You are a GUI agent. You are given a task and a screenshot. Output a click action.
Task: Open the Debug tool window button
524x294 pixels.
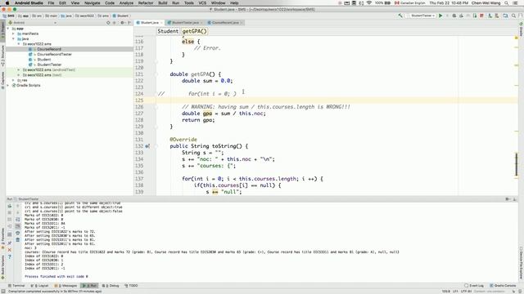tap(111, 286)
